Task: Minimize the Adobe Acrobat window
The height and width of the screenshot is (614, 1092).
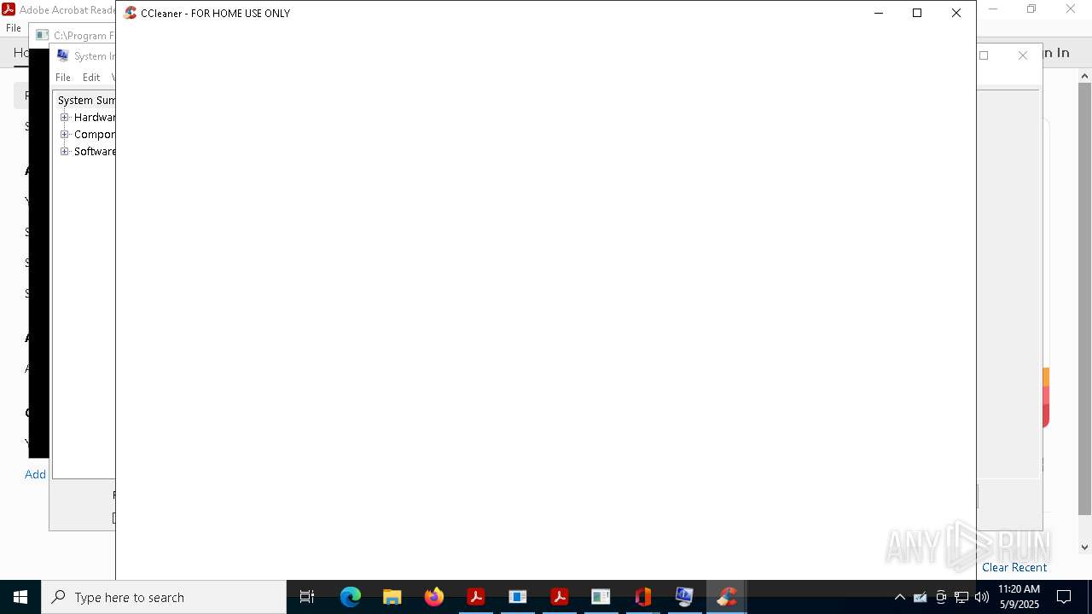Action: tap(993, 9)
